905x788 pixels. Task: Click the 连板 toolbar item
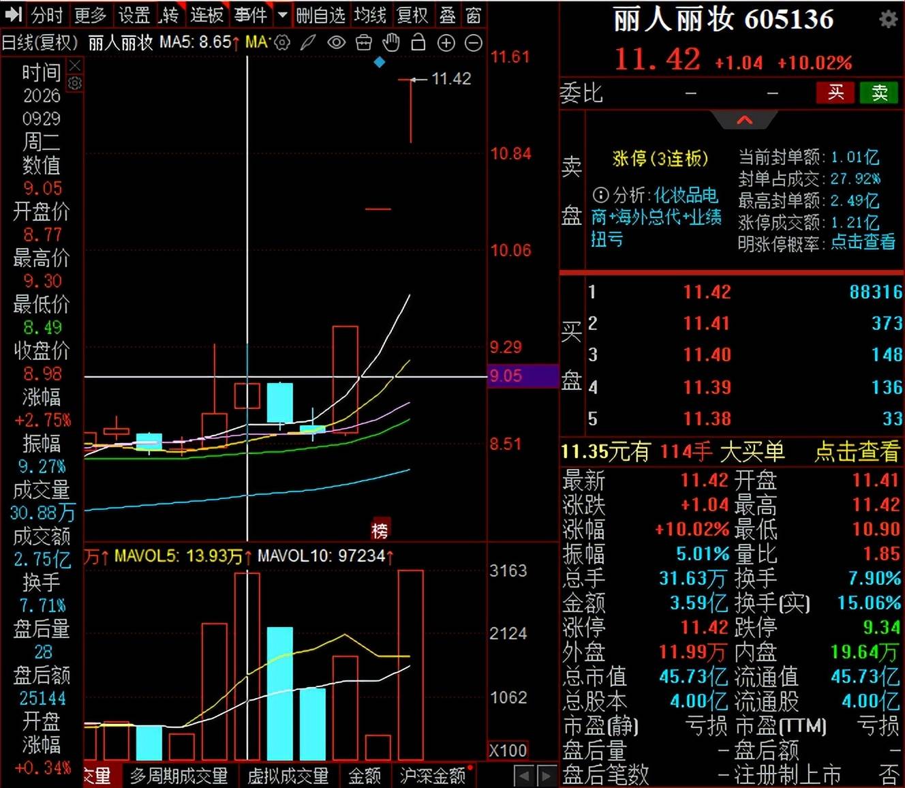tap(206, 14)
